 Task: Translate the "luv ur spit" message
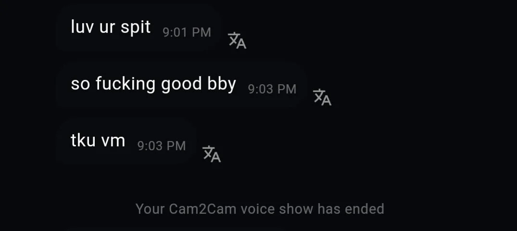(237, 40)
